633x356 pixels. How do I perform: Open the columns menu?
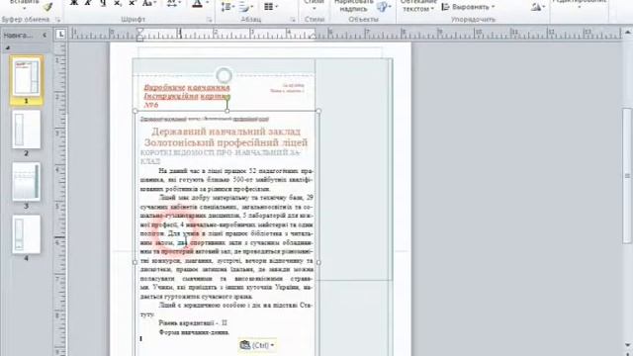click(270, 7)
